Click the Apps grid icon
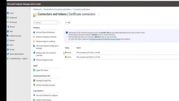This screenshot has width=179, height=101. pos(8,31)
